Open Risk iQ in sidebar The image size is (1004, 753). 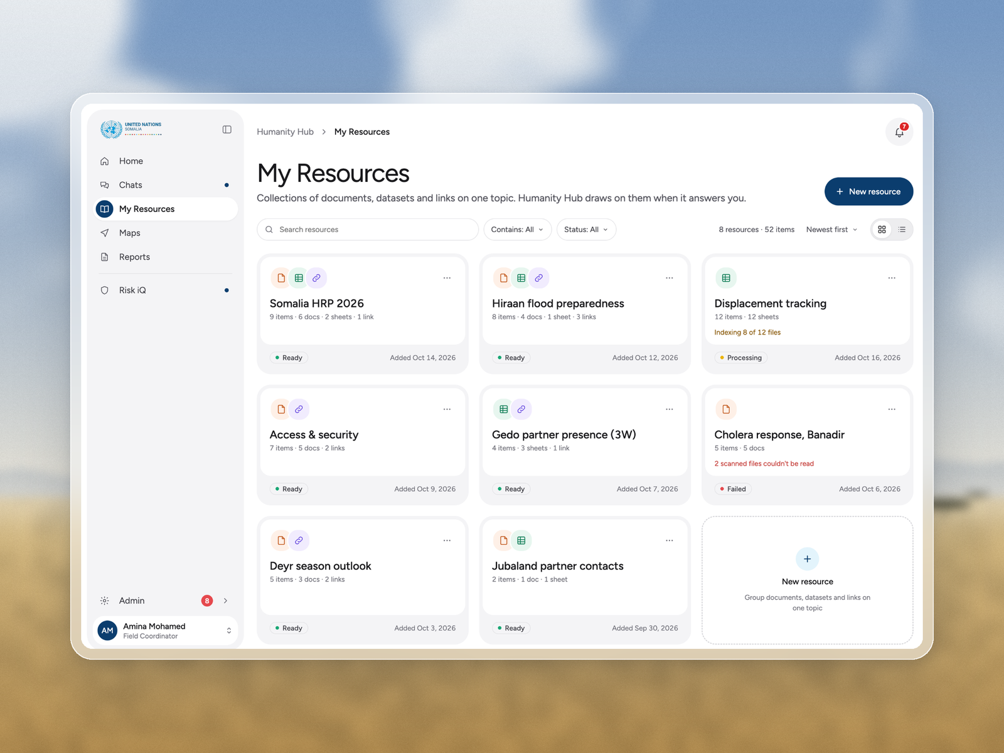[x=166, y=290]
